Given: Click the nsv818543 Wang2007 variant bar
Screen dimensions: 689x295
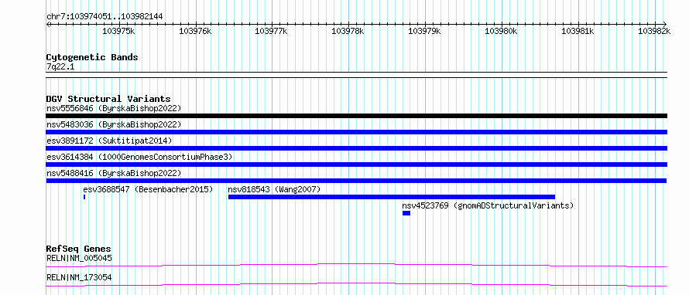Looking at the screenshot, I should point(392,197).
